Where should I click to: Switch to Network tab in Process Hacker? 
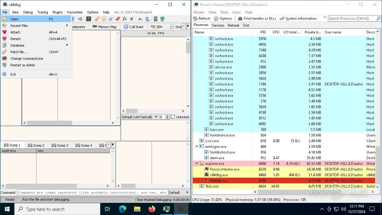[234, 25]
